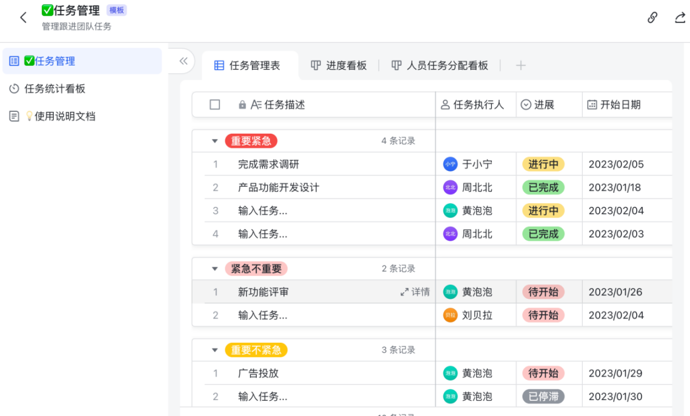Open 任务统计看板 in the sidebar
The height and width of the screenshot is (416, 690).
click(x=55, y=89)
